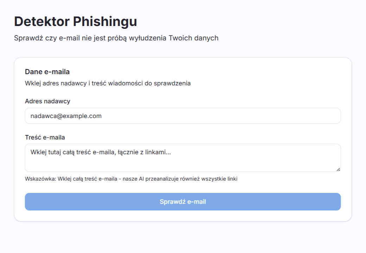Click the "Adres nadawcy" field label

coord(48,101)
